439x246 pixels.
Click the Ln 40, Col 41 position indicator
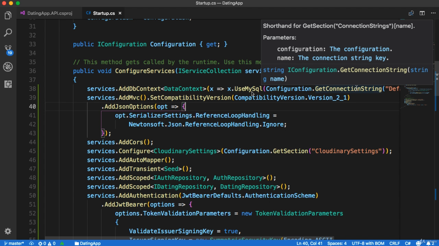(309, 243)
